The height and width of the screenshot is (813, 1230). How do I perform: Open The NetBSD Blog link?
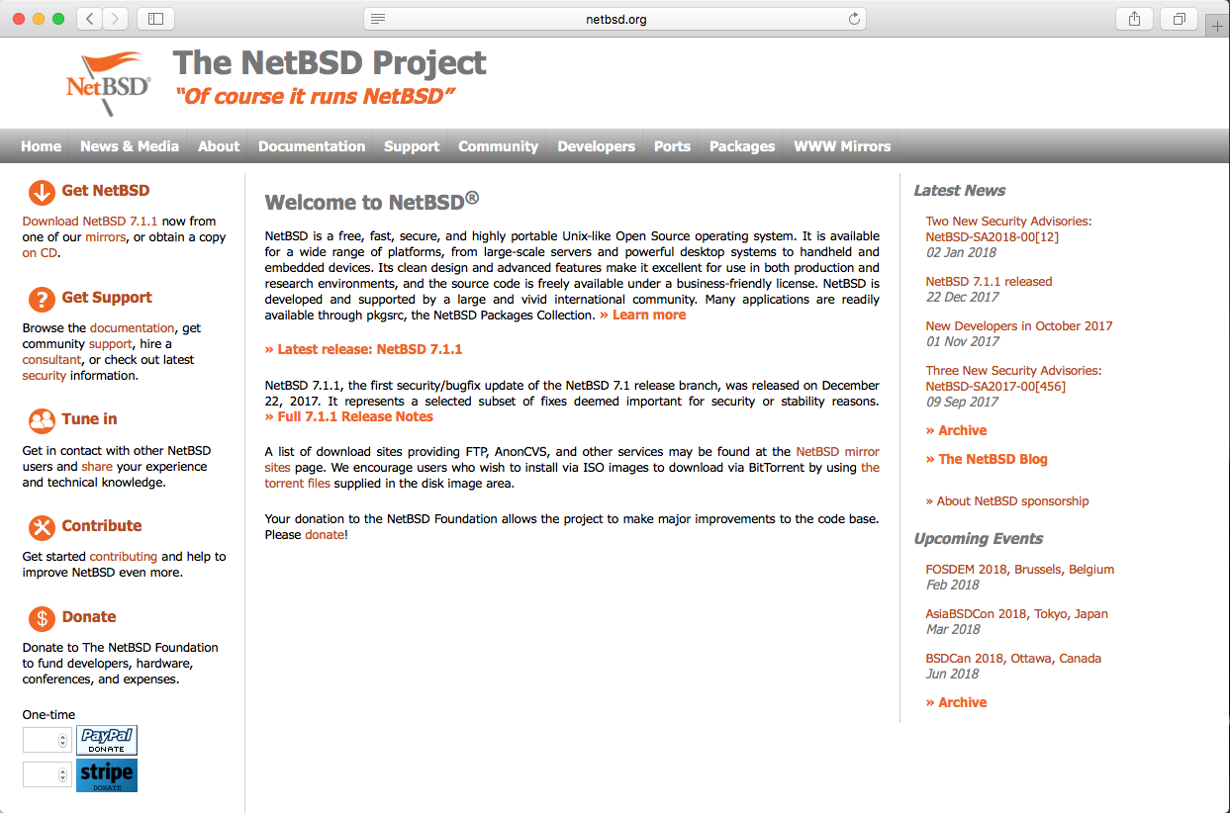point(987,459)
